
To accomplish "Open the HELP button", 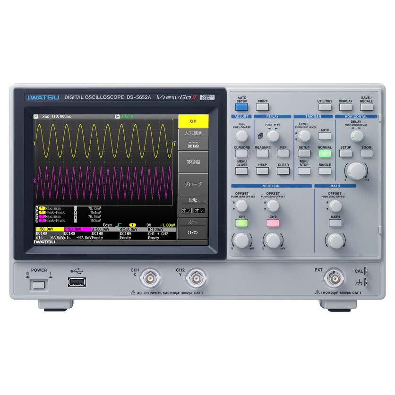I will 262,171.
